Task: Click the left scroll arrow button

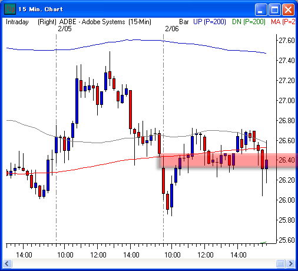Action: [x=8, y=263]
